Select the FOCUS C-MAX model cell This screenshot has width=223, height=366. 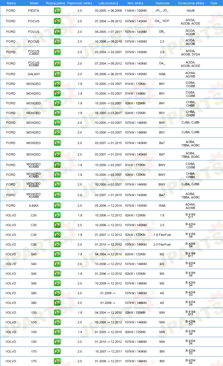coord(34,53)
